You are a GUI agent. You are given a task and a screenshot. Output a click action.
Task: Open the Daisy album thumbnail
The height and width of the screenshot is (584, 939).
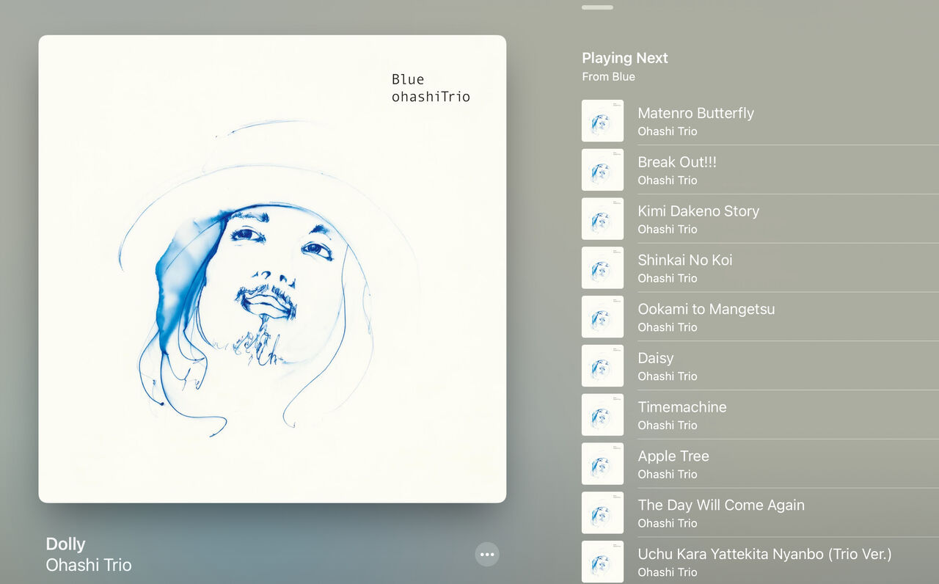tap(602, 366)
